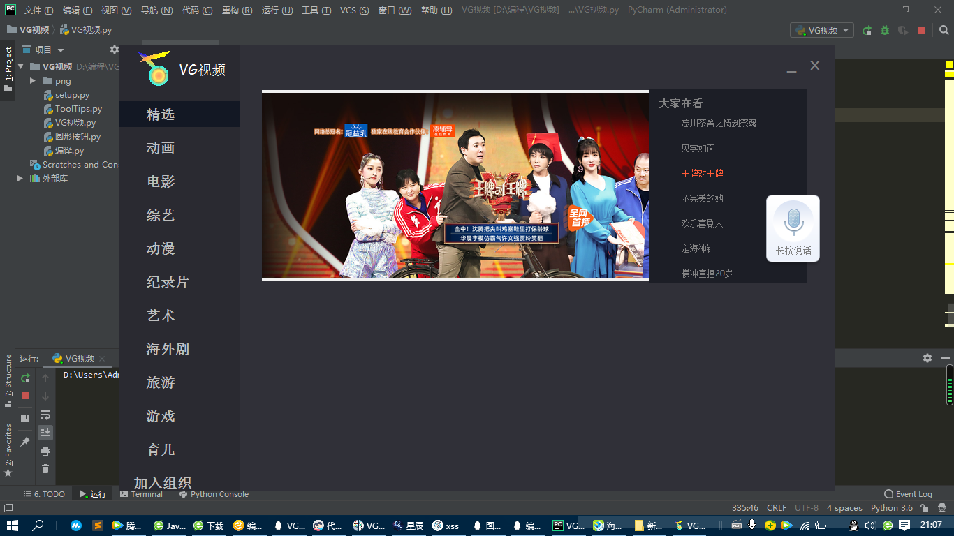Expand the 外部库 node in project tree

pyautogui.click(x=21, y=179)
